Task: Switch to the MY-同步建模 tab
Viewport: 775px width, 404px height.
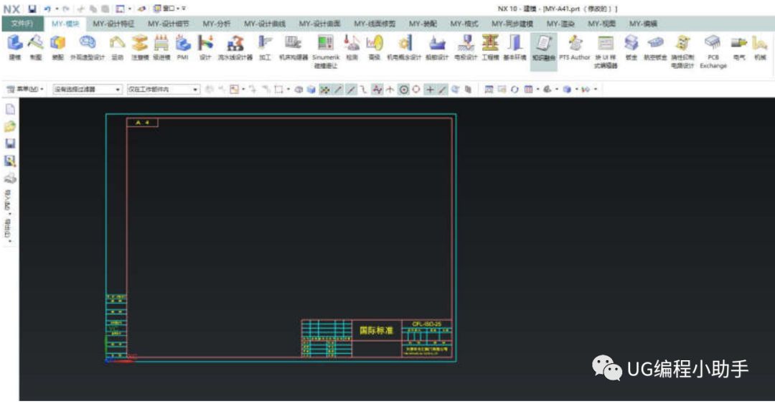Action: [x=512, y=24]
